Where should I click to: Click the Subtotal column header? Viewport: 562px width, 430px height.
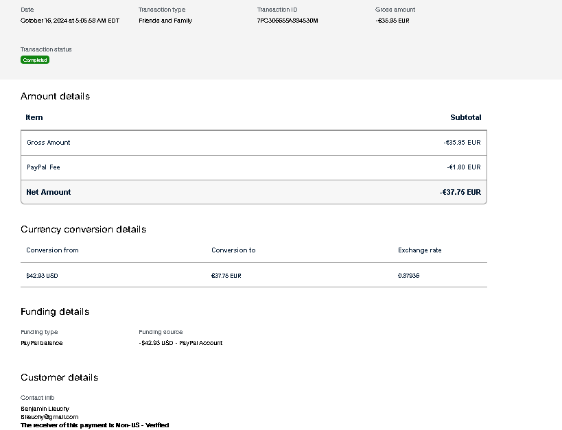click(465, 117)
